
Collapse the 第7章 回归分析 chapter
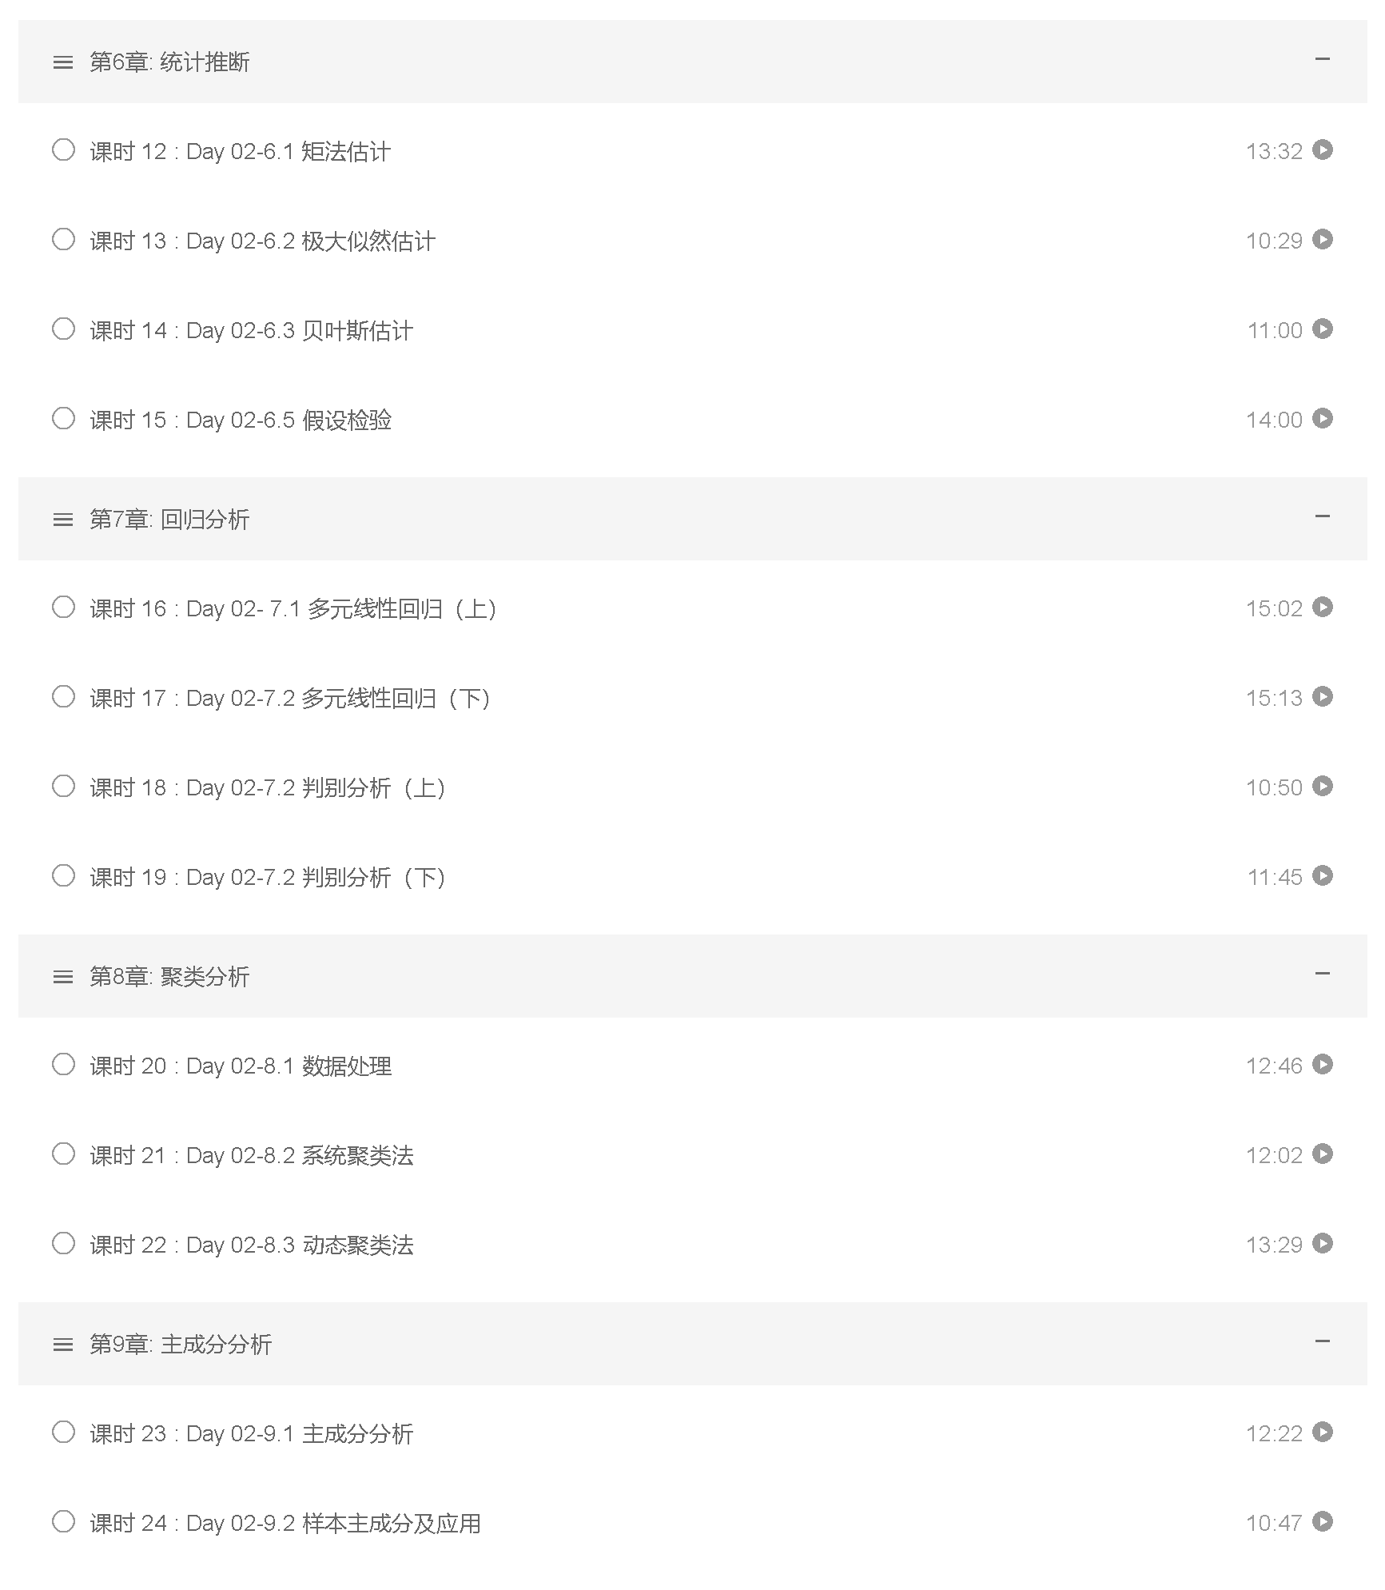1323,516
